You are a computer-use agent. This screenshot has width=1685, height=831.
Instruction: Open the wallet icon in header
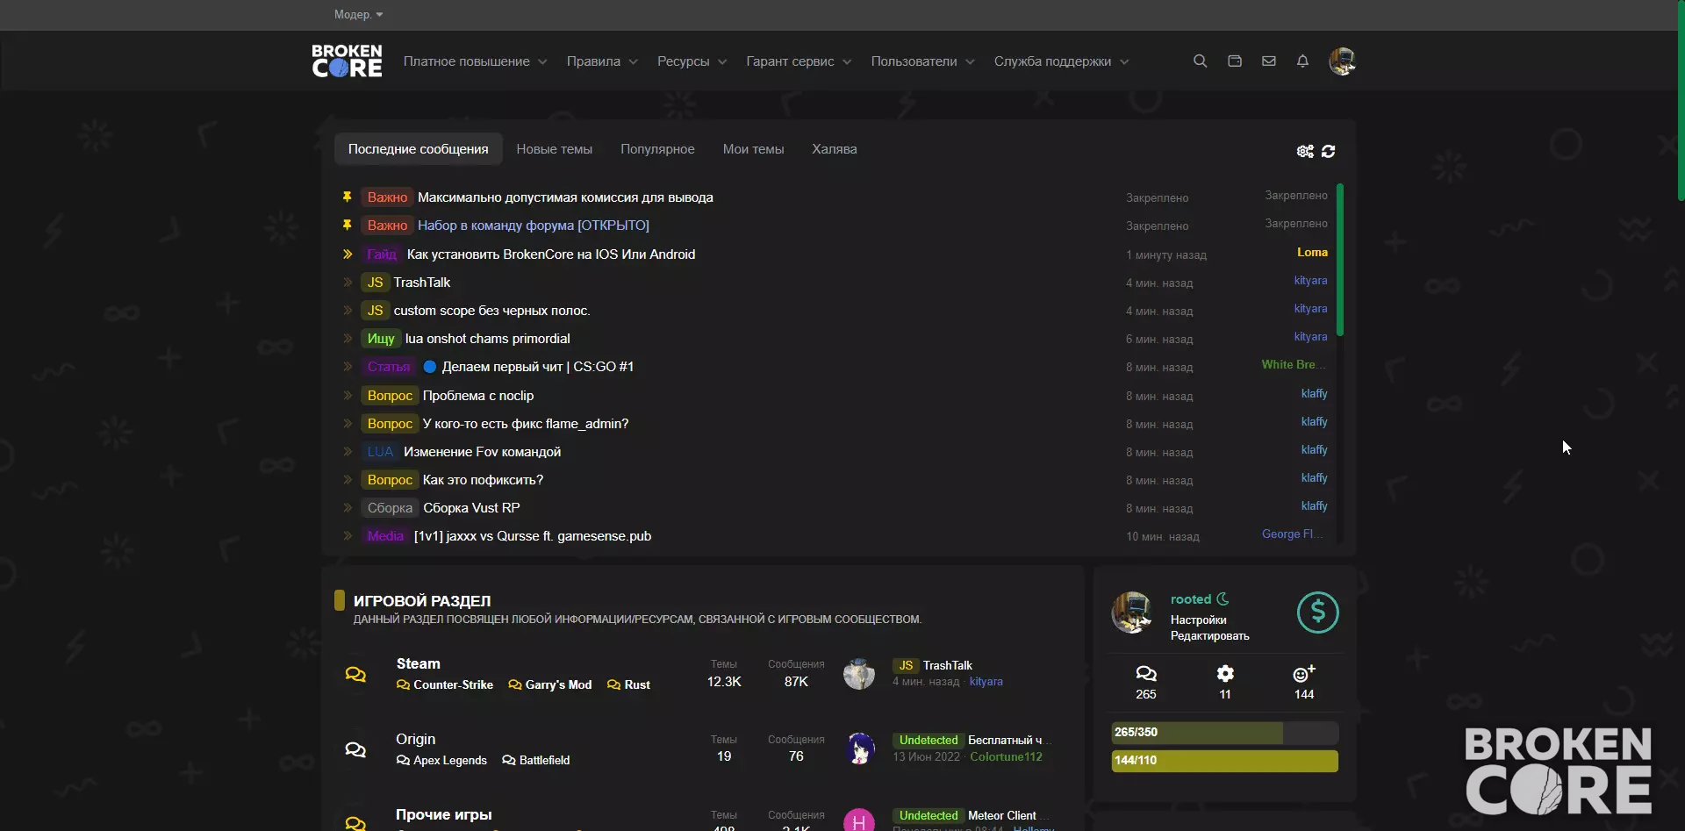(x=1234, y=61)
